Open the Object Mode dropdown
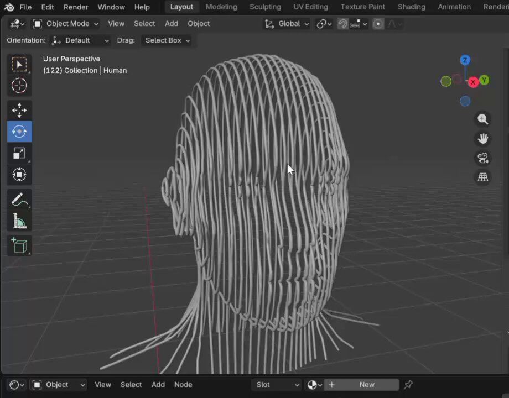 click(66, 24)
